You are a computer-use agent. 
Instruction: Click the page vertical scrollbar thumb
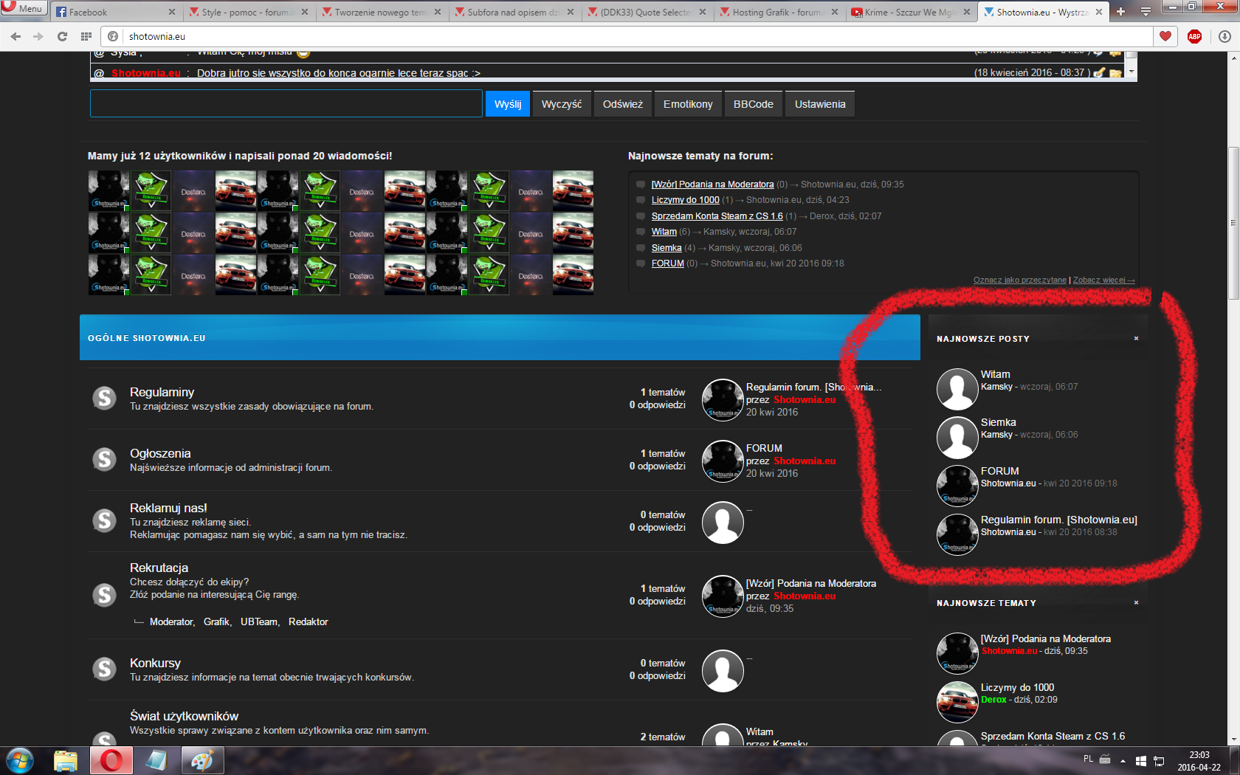[1233, 223]
